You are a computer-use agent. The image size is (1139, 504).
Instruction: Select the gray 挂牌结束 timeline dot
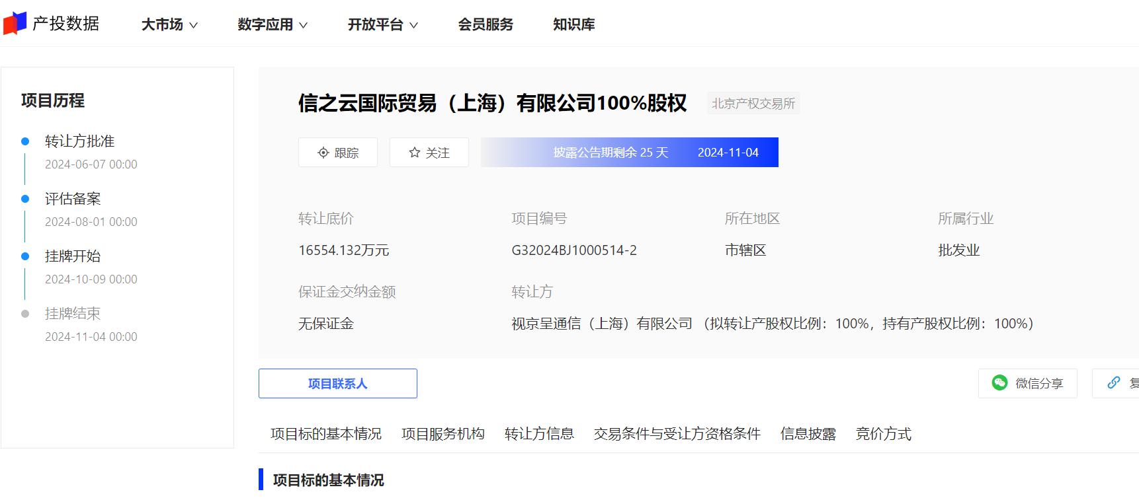coord(25,314)
